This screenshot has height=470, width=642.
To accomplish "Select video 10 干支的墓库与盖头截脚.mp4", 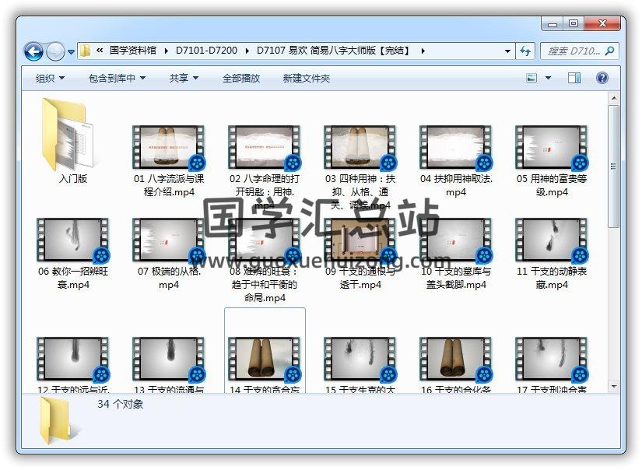I will coord(456,254).
